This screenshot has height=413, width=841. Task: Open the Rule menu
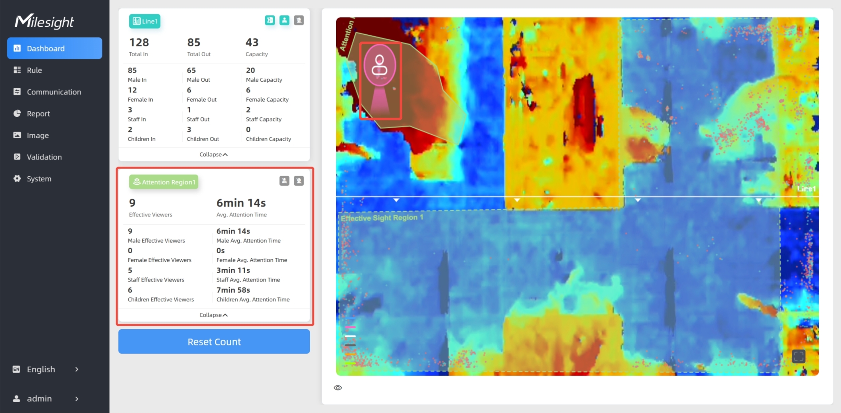click(34, 70)
